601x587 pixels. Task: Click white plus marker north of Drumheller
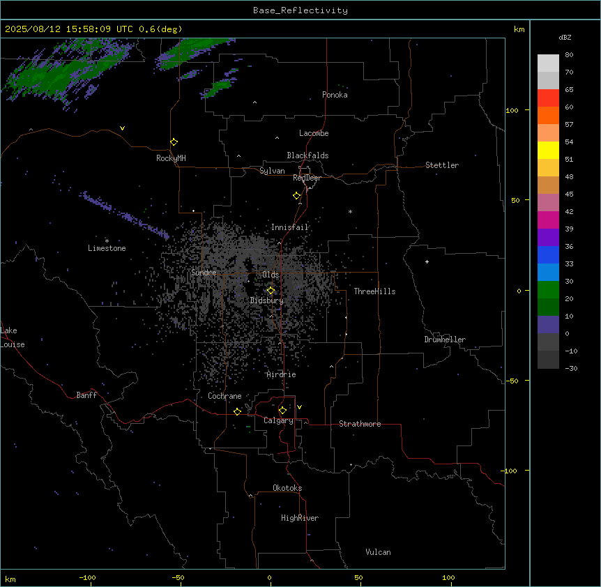click(x=427, y=261)
